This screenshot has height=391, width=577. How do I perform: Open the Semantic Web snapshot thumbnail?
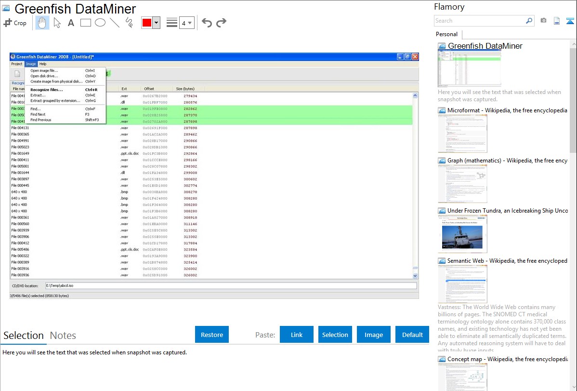point(462,283)
